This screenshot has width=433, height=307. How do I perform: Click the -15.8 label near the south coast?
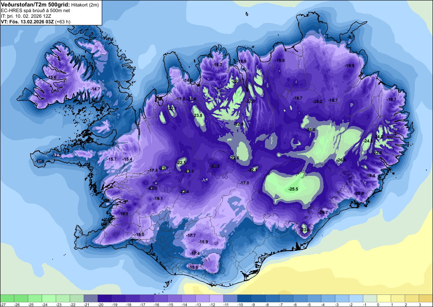click(194, 268)
